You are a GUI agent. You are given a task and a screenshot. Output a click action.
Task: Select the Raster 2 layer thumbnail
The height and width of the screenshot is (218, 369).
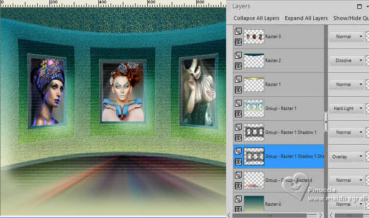(254, 61)
